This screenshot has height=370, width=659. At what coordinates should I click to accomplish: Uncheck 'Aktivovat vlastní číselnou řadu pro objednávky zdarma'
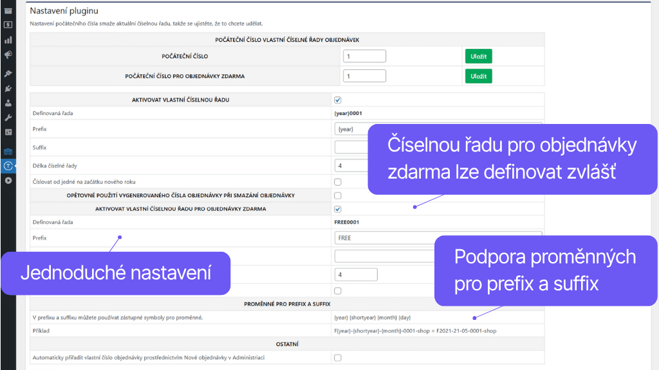[338, 209]
